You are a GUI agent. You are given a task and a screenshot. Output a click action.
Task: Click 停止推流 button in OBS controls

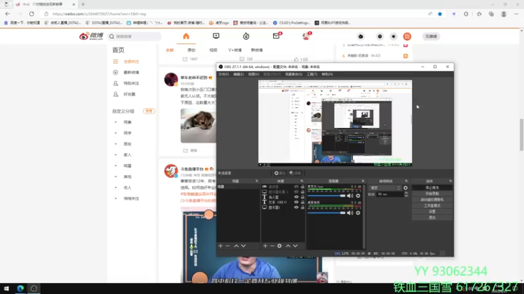[432, 188]
